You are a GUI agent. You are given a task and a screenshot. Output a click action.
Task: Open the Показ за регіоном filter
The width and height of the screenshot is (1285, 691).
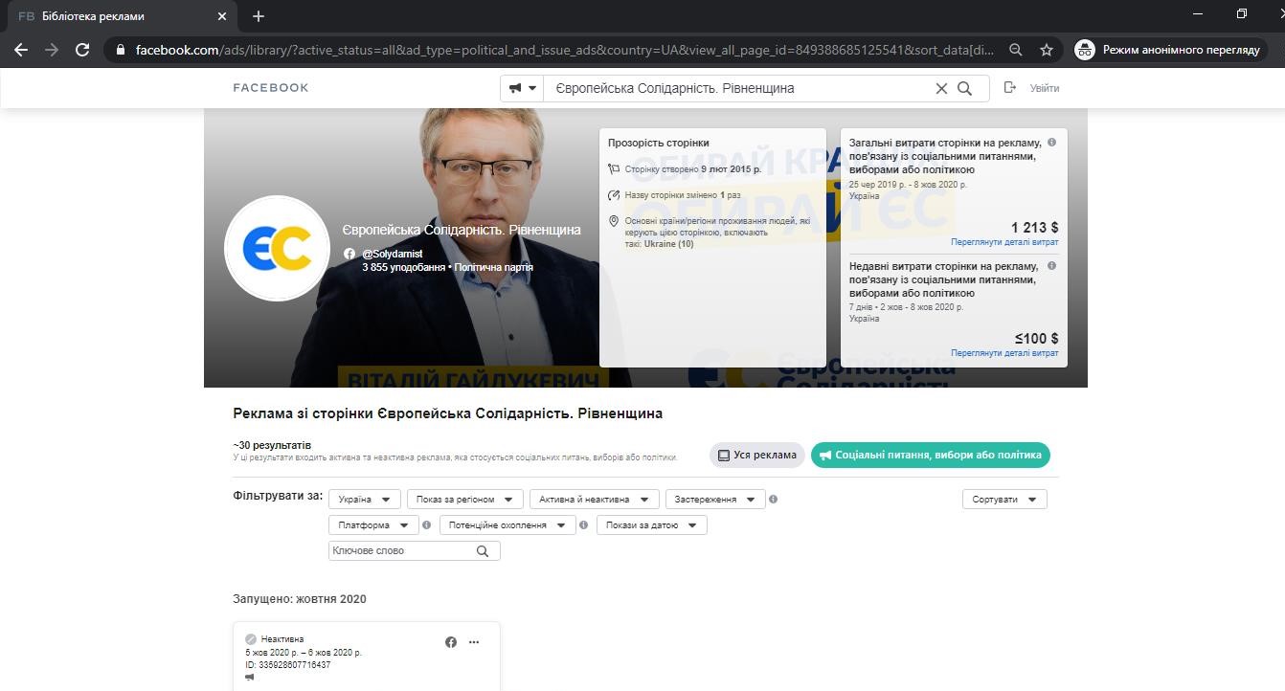tap(465, 500)
